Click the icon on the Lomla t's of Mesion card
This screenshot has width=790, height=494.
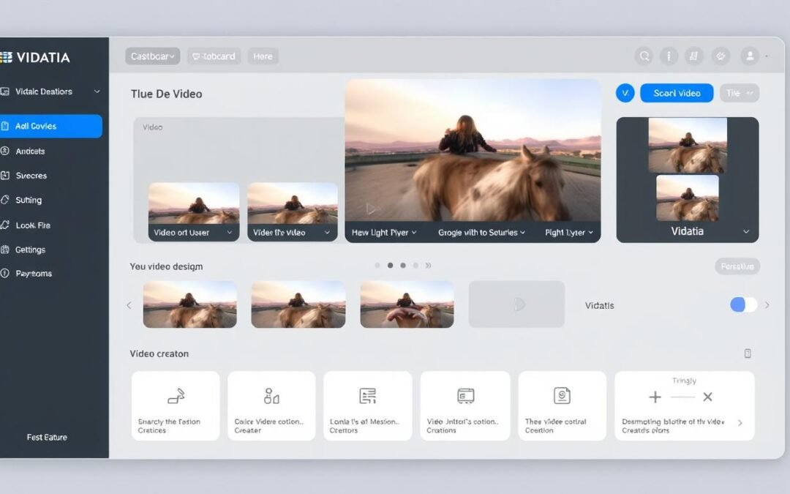tap(367, 397)
